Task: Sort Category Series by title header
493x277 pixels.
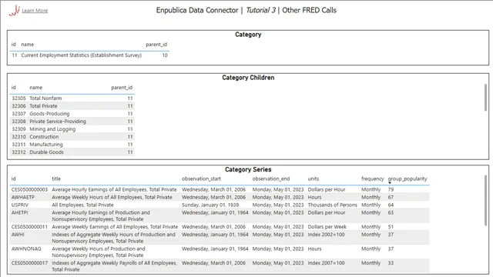Action: click(56, 179)
